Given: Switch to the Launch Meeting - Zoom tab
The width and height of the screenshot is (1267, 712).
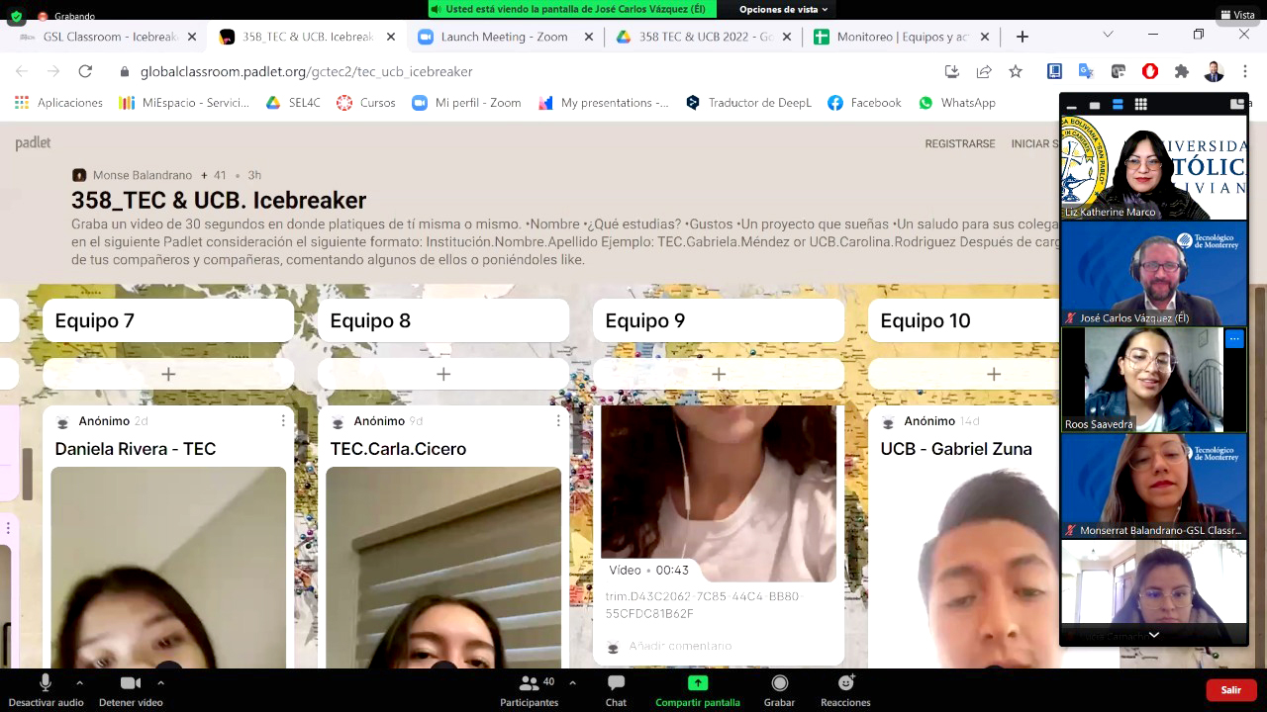Looking at the screenshot, I should pyautogui.click(x=504, y=37).
